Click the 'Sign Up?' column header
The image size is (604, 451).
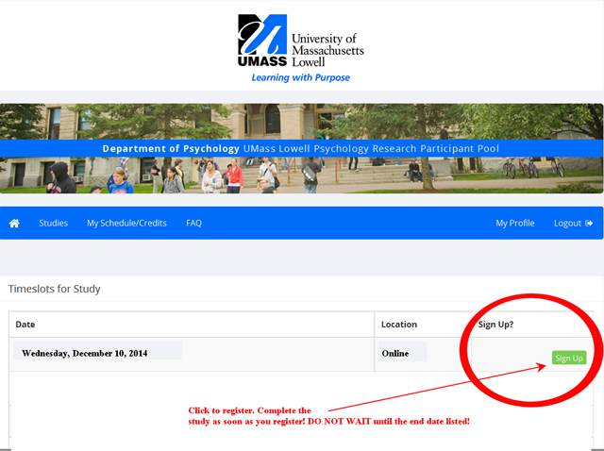(x=495, y=325)
